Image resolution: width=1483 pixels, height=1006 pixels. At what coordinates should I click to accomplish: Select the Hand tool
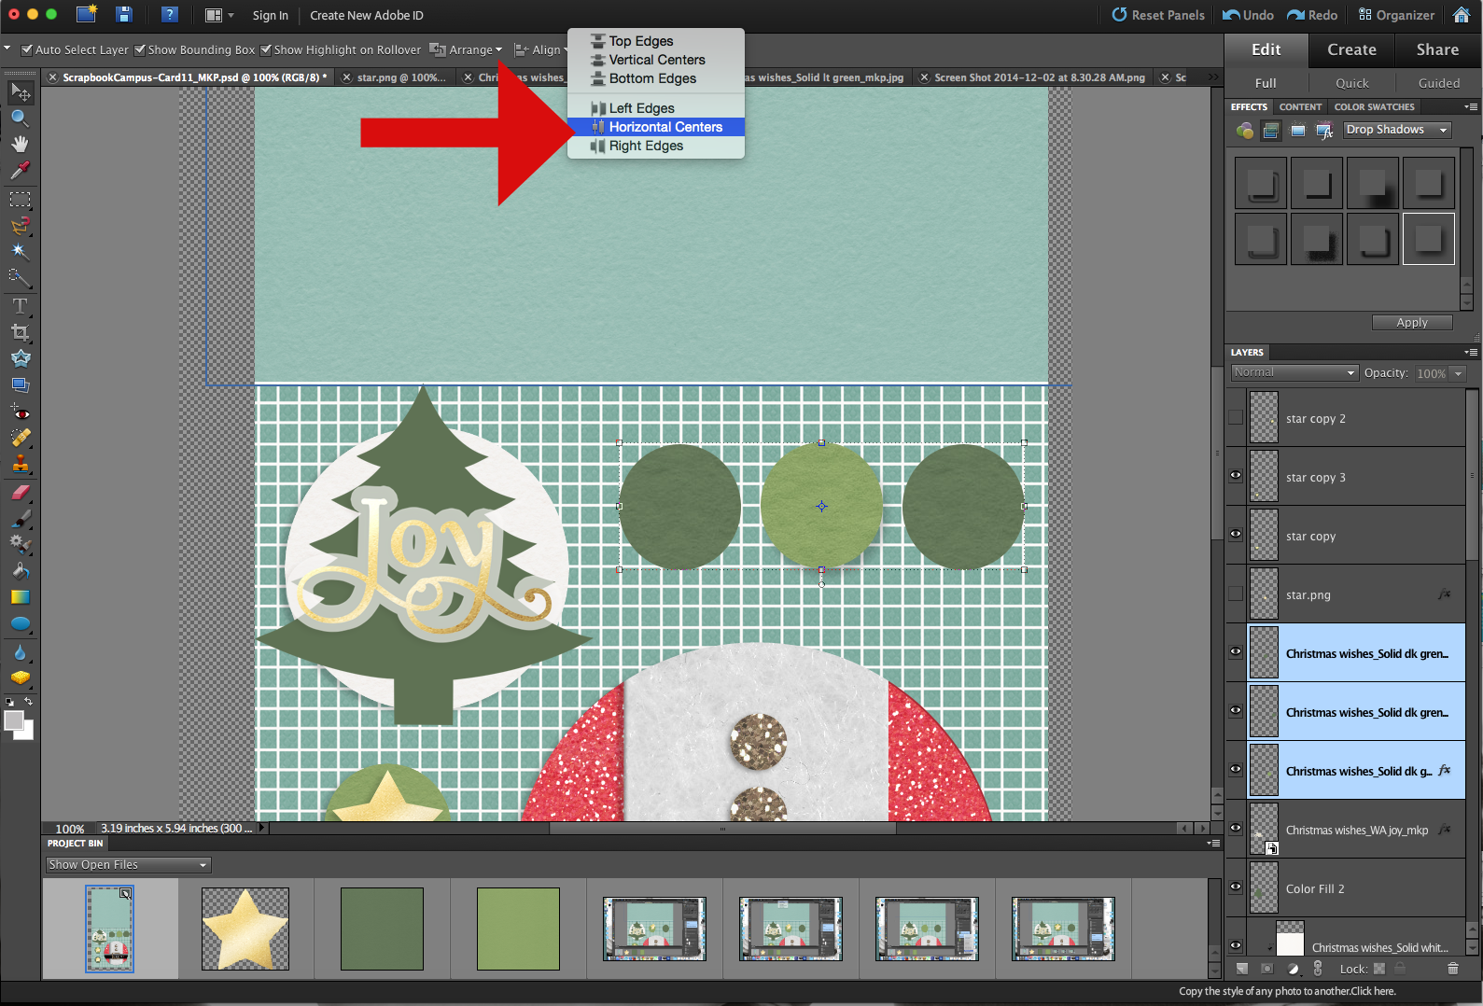20,144
